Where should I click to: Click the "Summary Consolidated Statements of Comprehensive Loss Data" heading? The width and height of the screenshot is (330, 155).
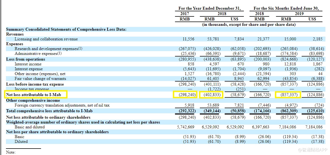pyautogui.click(x=66, y=29)
